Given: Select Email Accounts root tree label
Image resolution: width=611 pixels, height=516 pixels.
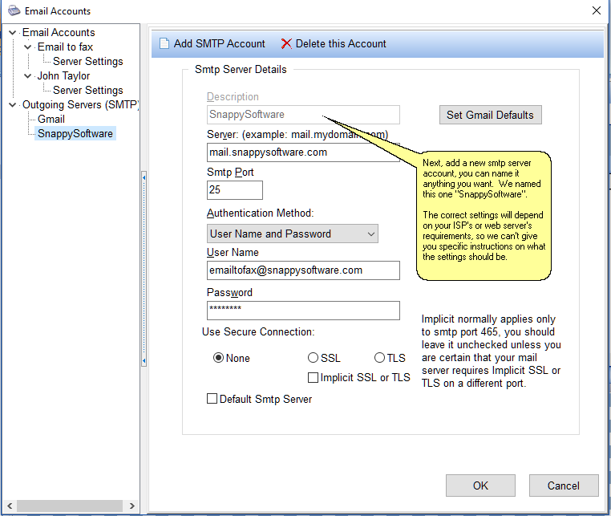Looking at the screenshot, I should click(59, 32).
